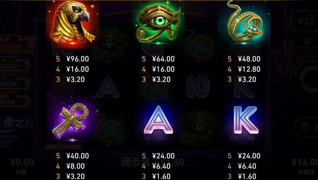Click the dimmed coin stack icon

305,127
